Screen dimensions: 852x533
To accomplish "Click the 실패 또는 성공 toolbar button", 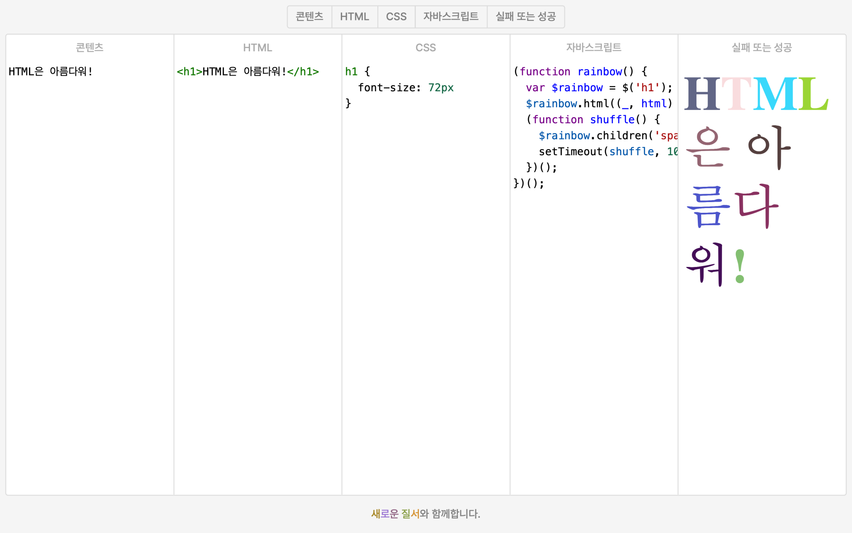I will coord(525,17).
